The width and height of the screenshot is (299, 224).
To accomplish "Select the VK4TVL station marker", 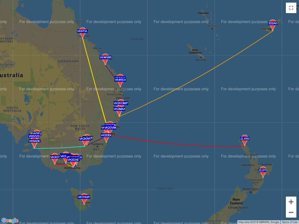I will 83,32.
